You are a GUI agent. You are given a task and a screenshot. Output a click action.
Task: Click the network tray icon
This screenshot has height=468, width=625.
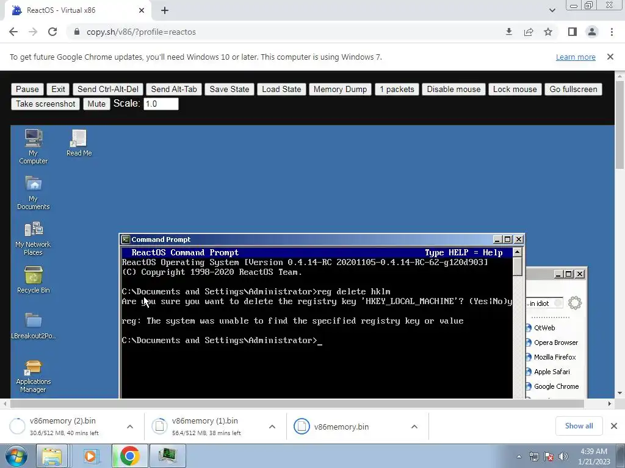coord(533,456)
